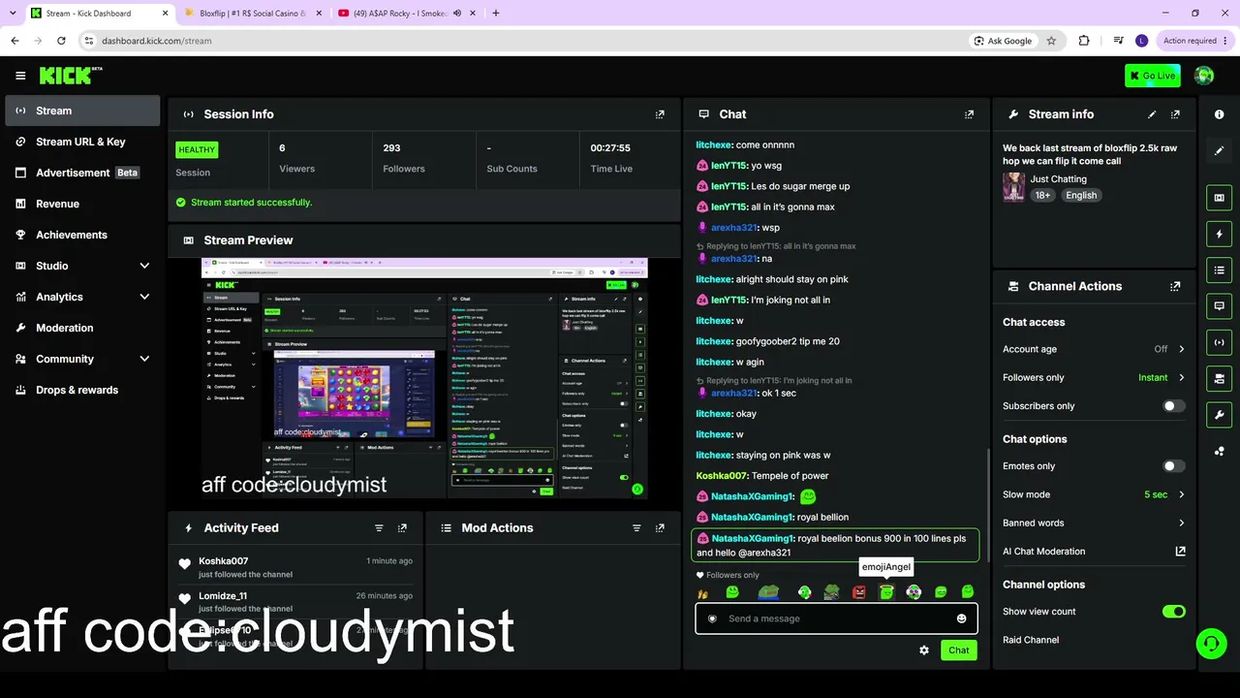Go to Stream URL & Key
Viewport: 1240px width, 698px height.
[x=82, y=142]
